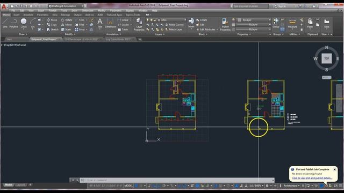Toggle MODEL space in status bar

pos(128,186)
